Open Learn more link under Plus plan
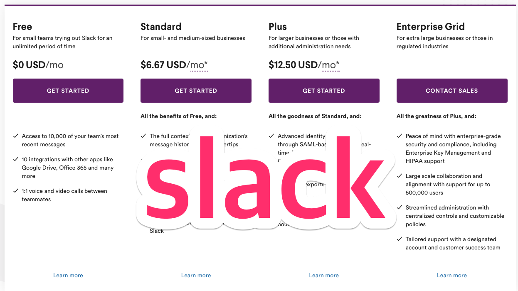518x291 pixels. tap(324, 275)
